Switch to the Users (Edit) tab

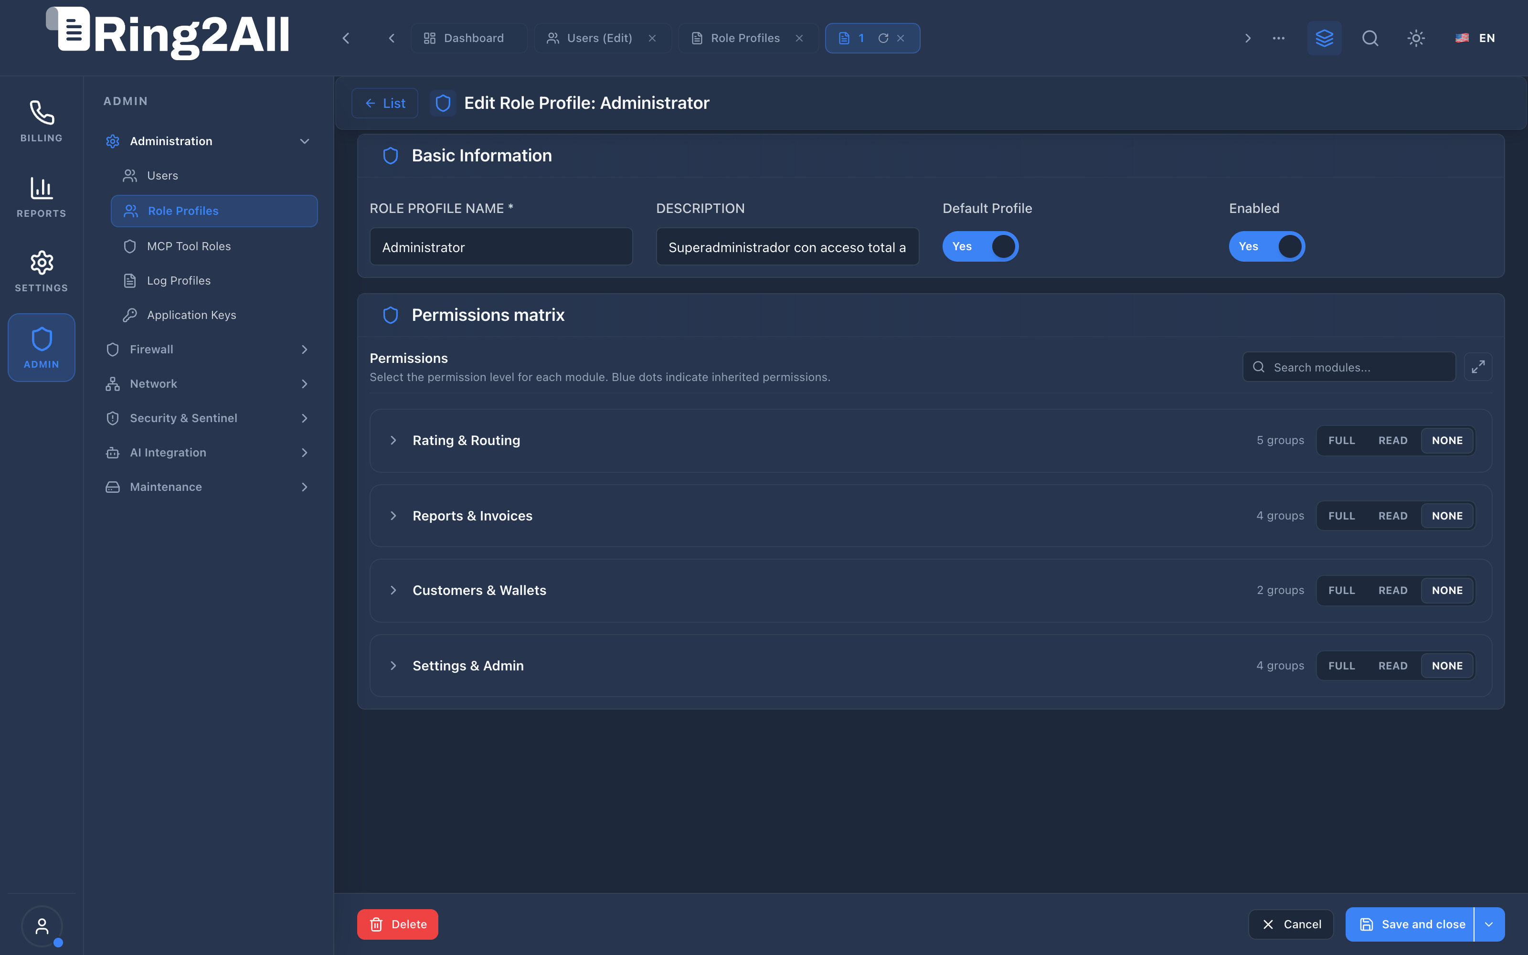(599, 38)
